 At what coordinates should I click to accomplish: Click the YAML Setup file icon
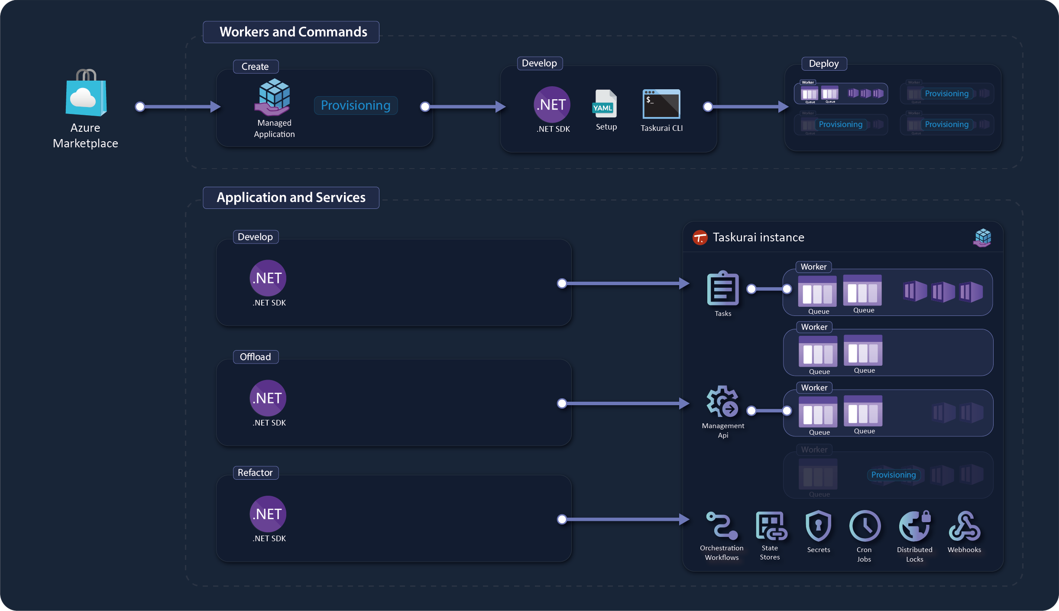(605, 104)
